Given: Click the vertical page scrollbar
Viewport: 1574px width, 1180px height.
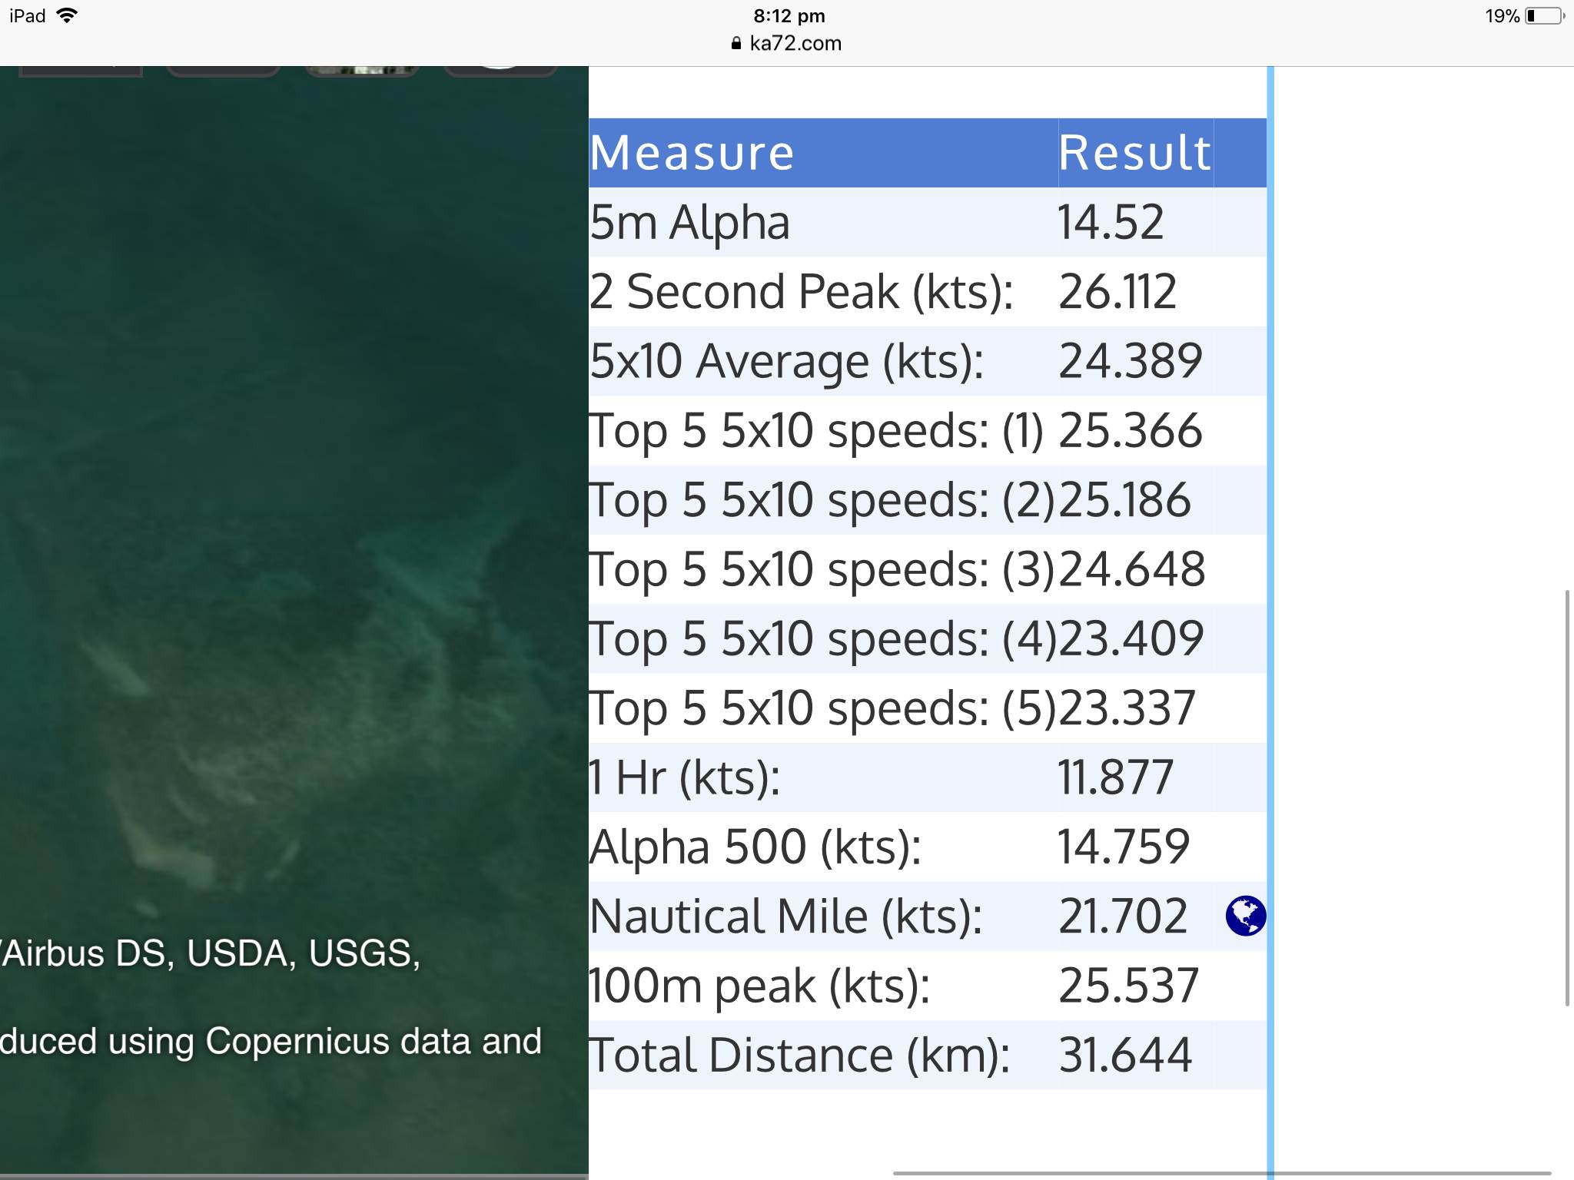Looking at the screenshot, I should 1567,797.
